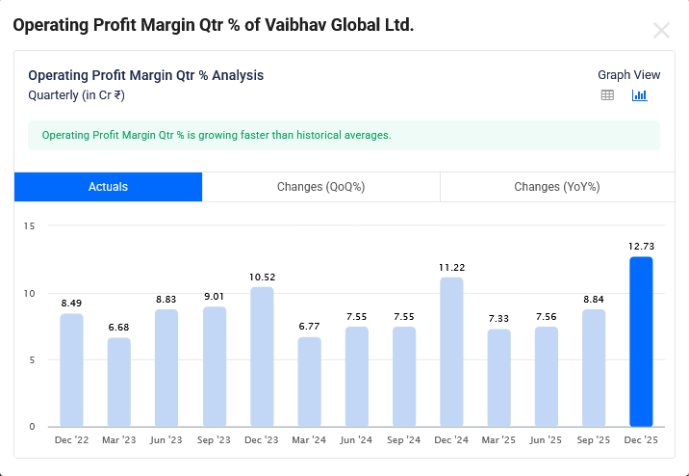Select the bar graph view icon

point(639,95)
